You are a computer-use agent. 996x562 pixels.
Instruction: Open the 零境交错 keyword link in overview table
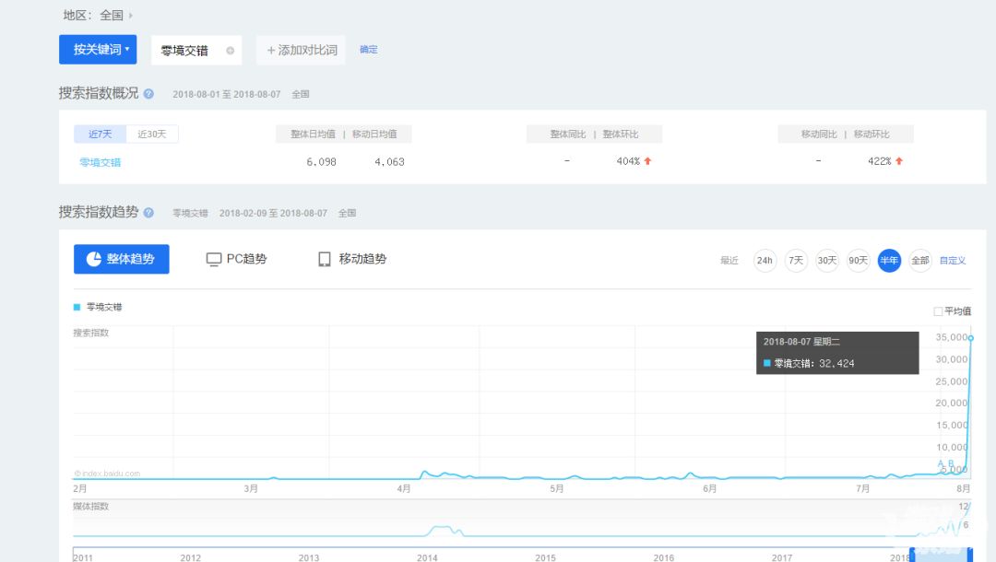[x=100, y=162]
